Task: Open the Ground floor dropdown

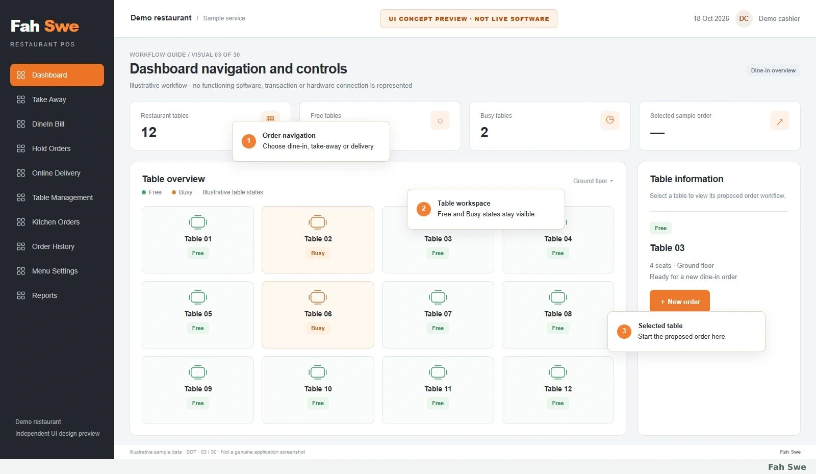Action: (593, 181)
